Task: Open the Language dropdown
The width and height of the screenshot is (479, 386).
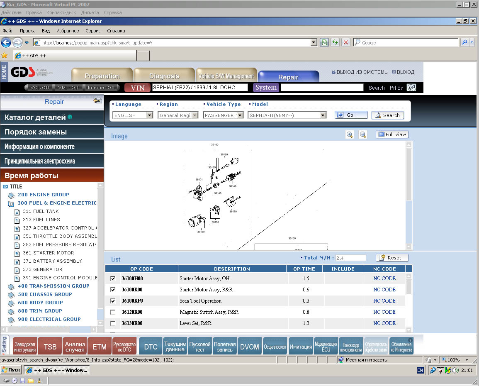Action: (150, 115)
